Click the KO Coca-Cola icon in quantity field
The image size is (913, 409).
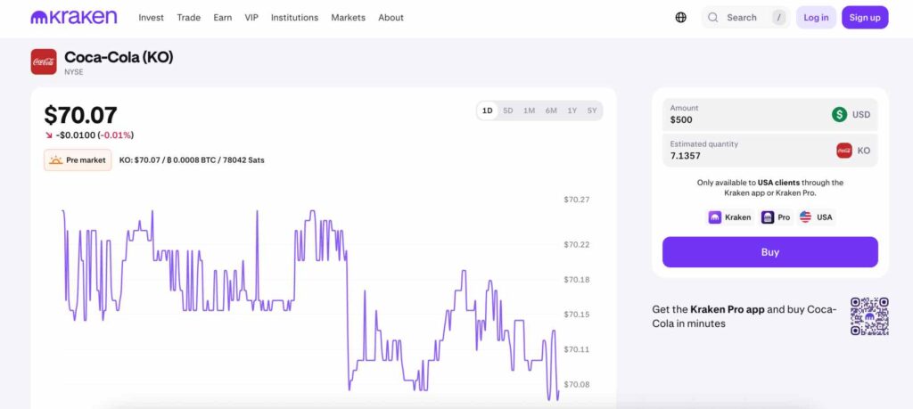[x=843, y=150]
